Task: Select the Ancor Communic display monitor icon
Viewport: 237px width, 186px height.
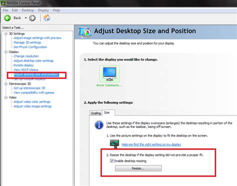Action: (x=109, y=73)
